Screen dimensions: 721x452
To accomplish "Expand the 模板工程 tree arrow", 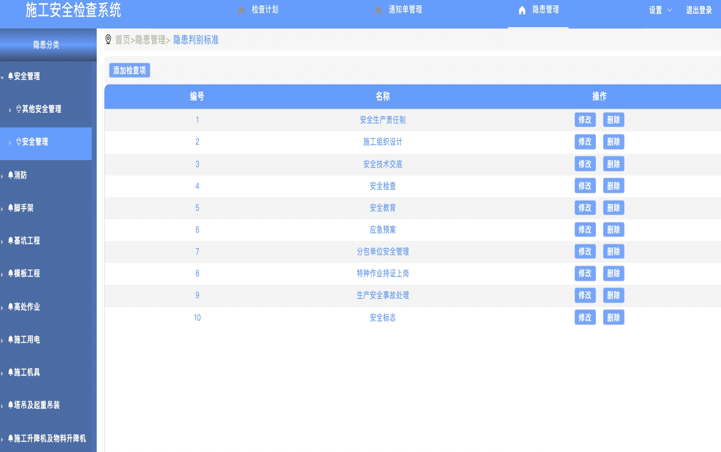I will click(x=2, y=275).
